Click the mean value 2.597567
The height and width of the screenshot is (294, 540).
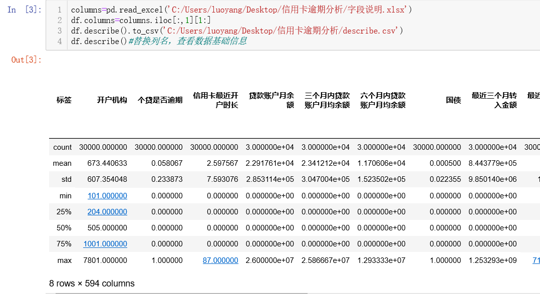click(x=222, y=163)
